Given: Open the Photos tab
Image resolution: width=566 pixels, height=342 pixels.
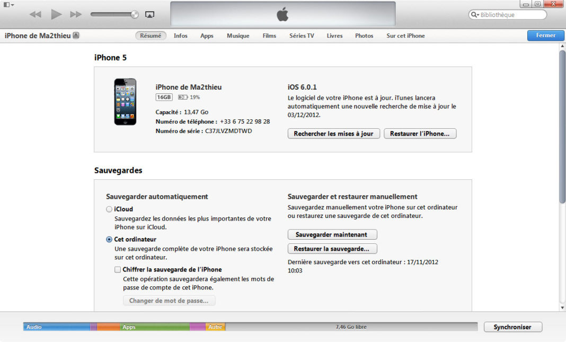Looking at the screenshot, I should [x=364, y=36].
